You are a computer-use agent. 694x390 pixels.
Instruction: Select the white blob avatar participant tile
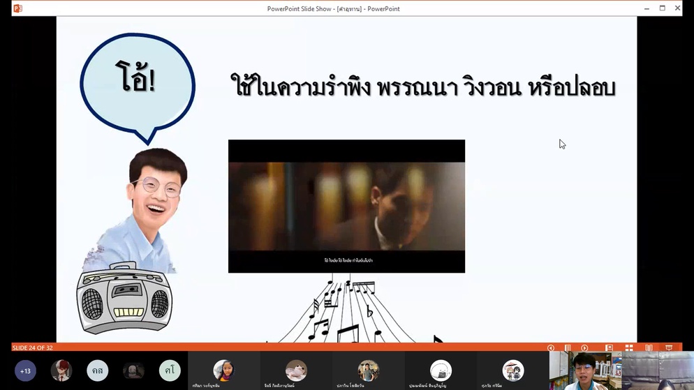pos(441,370)
